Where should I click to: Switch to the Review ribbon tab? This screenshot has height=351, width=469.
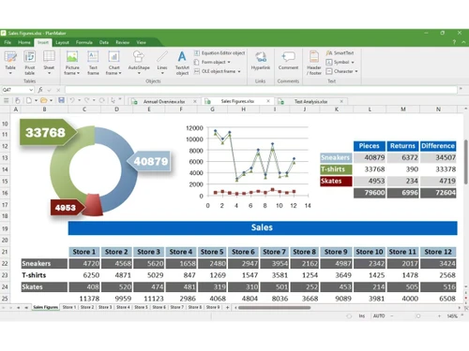[x=123, y=42]
